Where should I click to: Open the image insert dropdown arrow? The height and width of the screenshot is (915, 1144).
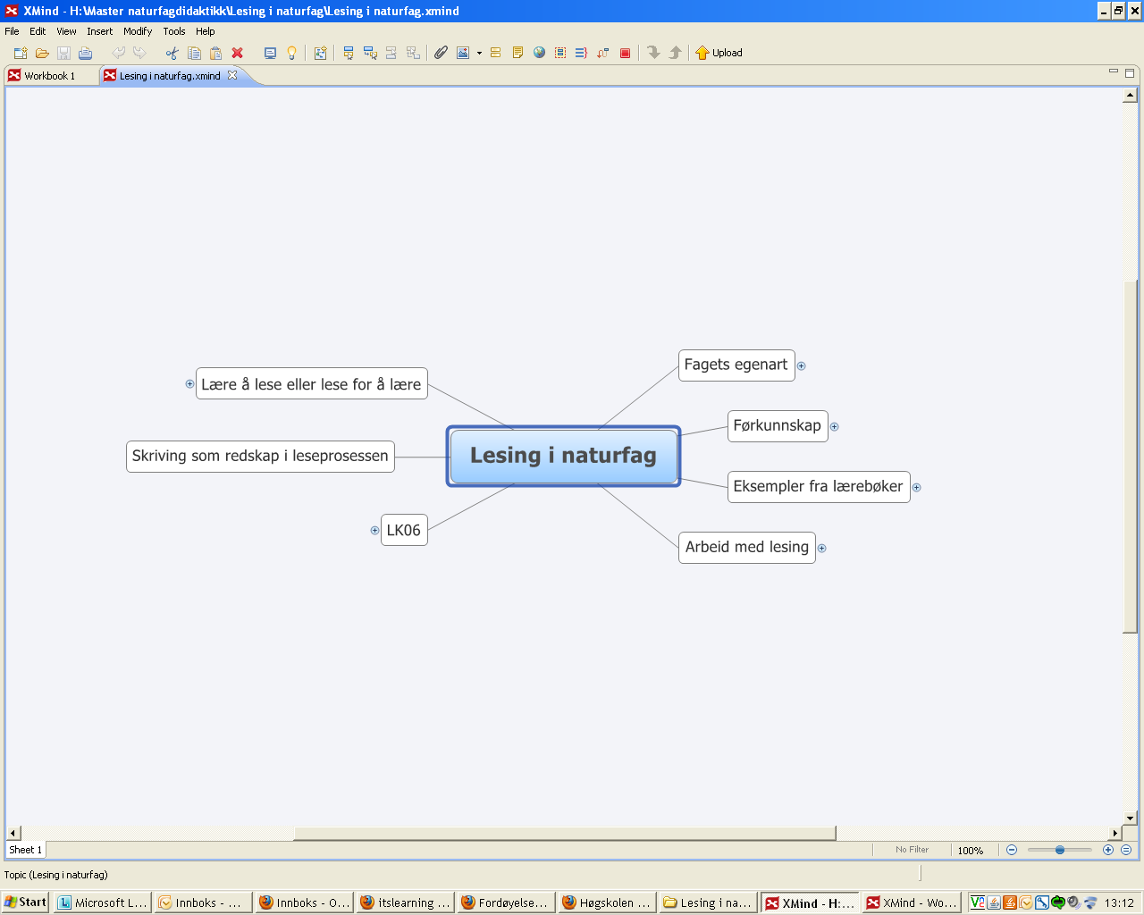[479, 53]
